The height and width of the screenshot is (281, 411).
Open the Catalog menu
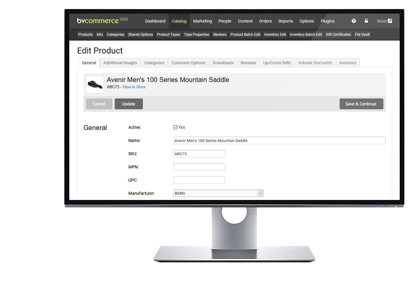pyautogui.click(x=179, y=21)
